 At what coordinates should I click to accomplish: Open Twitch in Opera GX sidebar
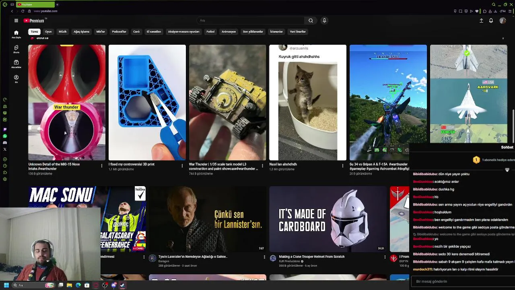5,129
